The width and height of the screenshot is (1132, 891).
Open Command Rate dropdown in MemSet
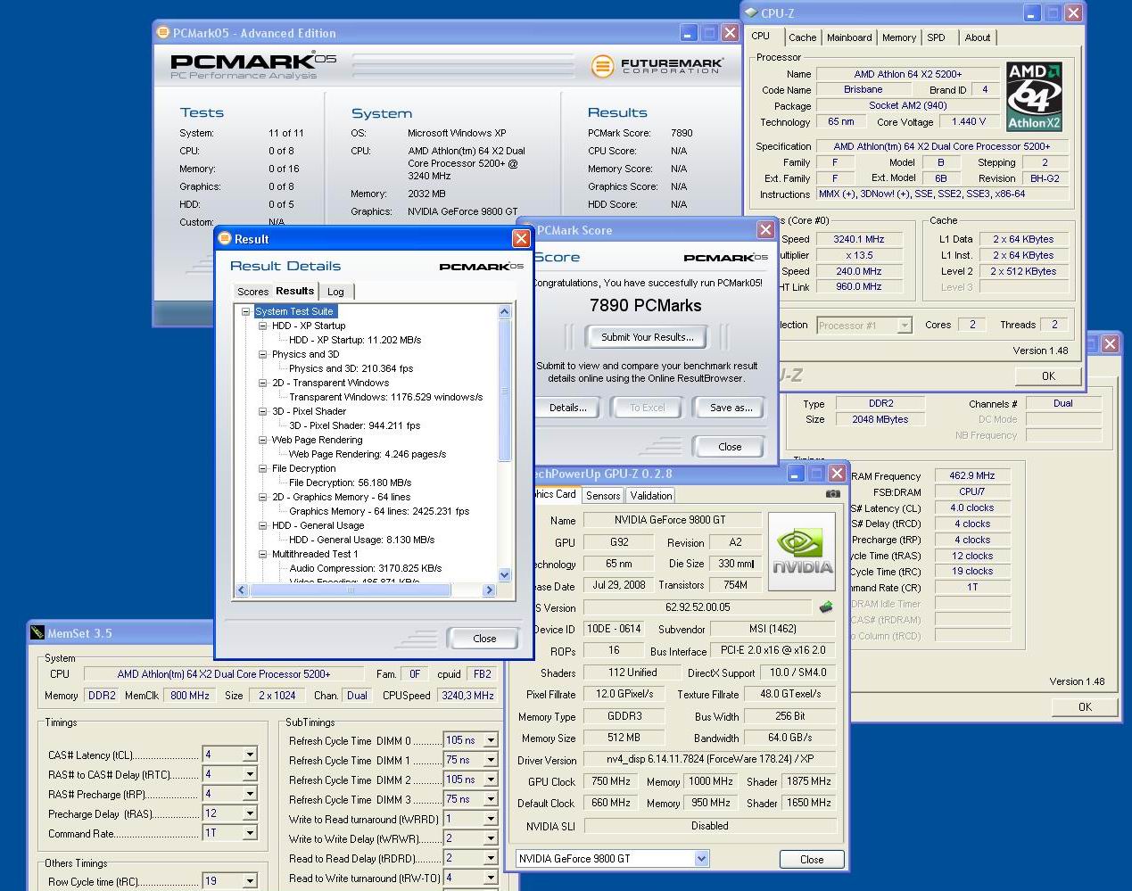(250, 833)
